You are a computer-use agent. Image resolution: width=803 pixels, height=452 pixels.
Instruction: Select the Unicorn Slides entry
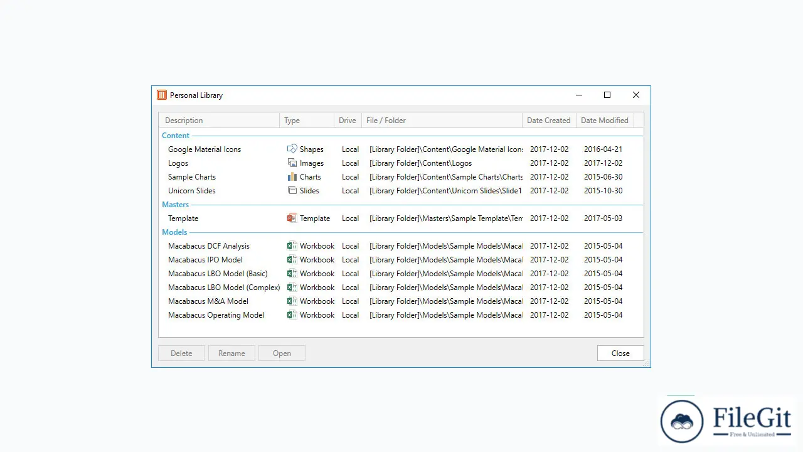pos(192,191)
